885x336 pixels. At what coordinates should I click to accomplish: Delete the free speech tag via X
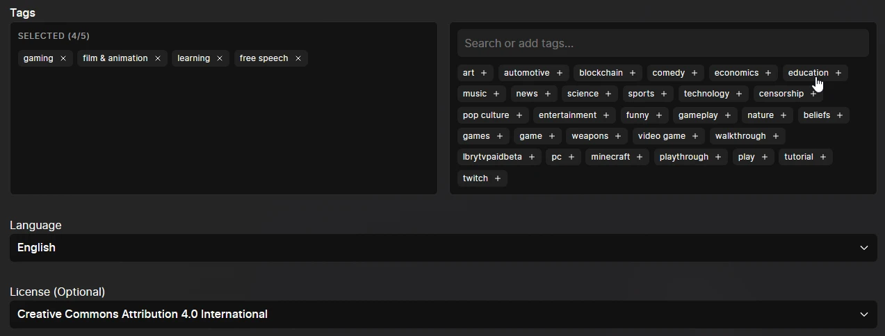pyautogui.click(x=298, y=58)
